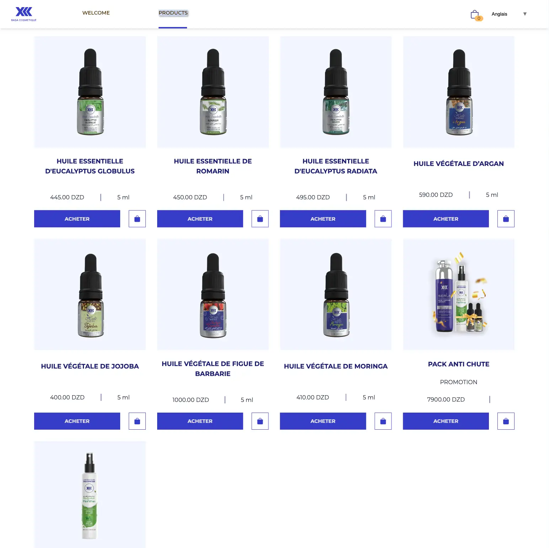Open the Huile Végétale de Moringa title
The height and width of the screenshot is (548, 549).
(336, 366)
